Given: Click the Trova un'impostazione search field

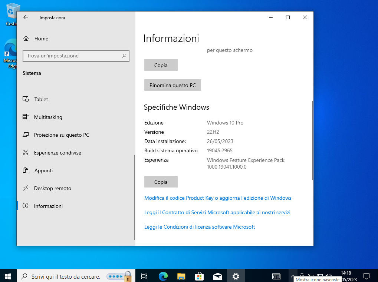Looking at the screenshot, I should click(76, 56).
